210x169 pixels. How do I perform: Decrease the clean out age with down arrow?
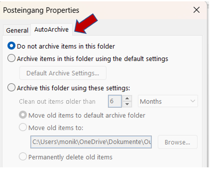[x=127, y=104]
